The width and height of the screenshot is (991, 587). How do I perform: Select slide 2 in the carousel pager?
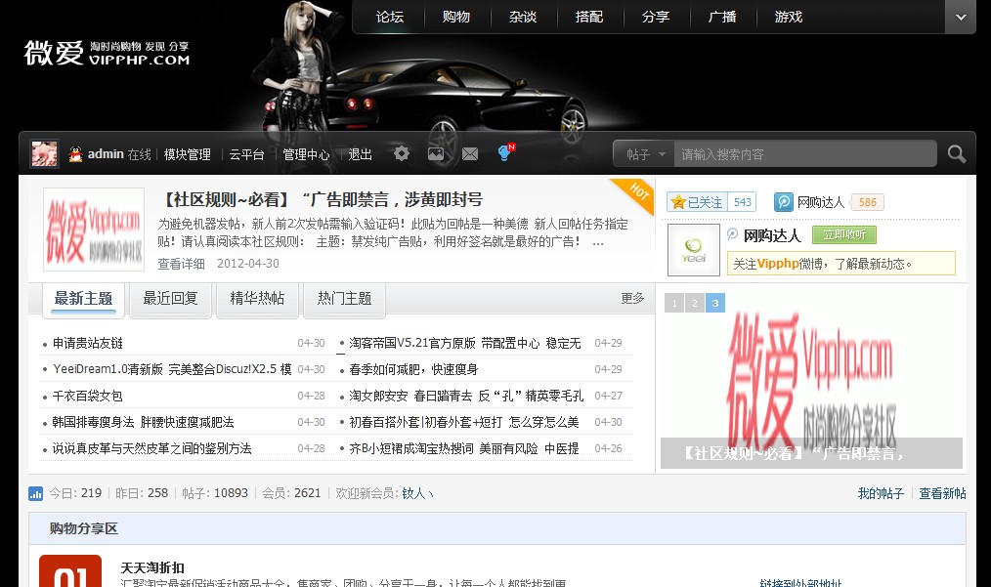(694, 303)
